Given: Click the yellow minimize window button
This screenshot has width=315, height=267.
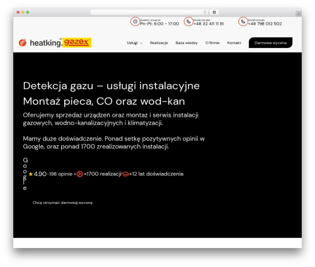Looking at the screenshot, I should point(23,13).
